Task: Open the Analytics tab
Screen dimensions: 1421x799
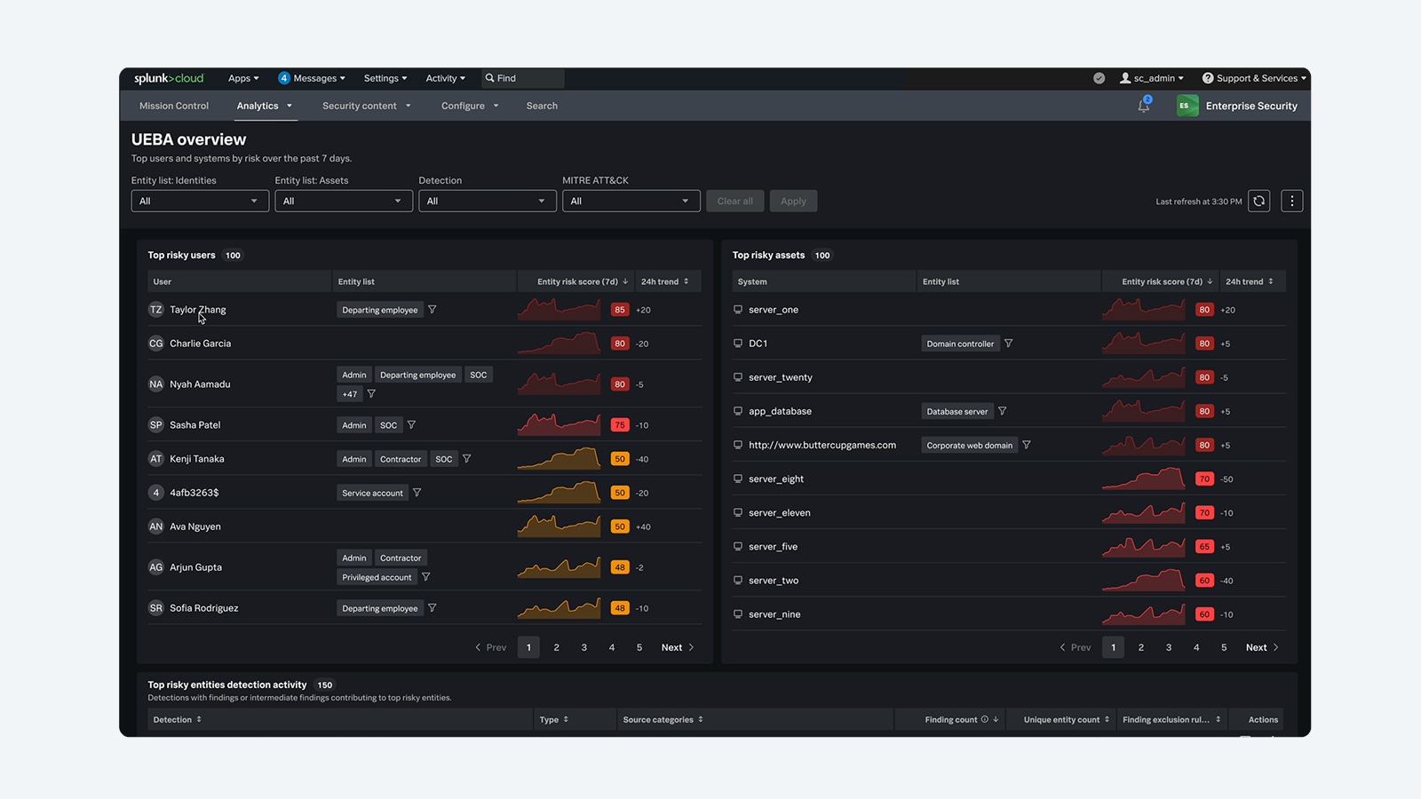Action: tap(265, 106)
